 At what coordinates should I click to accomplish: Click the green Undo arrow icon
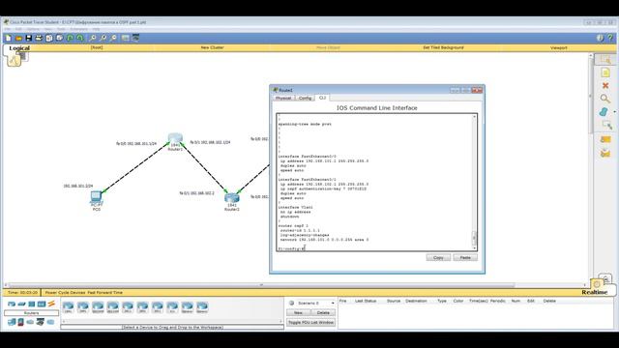click(70, 38)
